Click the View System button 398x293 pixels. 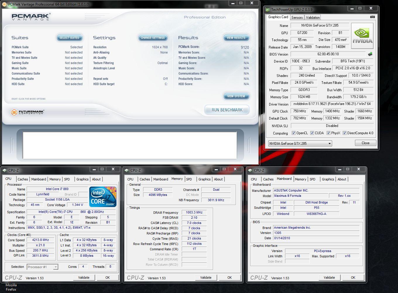[236, 96]
